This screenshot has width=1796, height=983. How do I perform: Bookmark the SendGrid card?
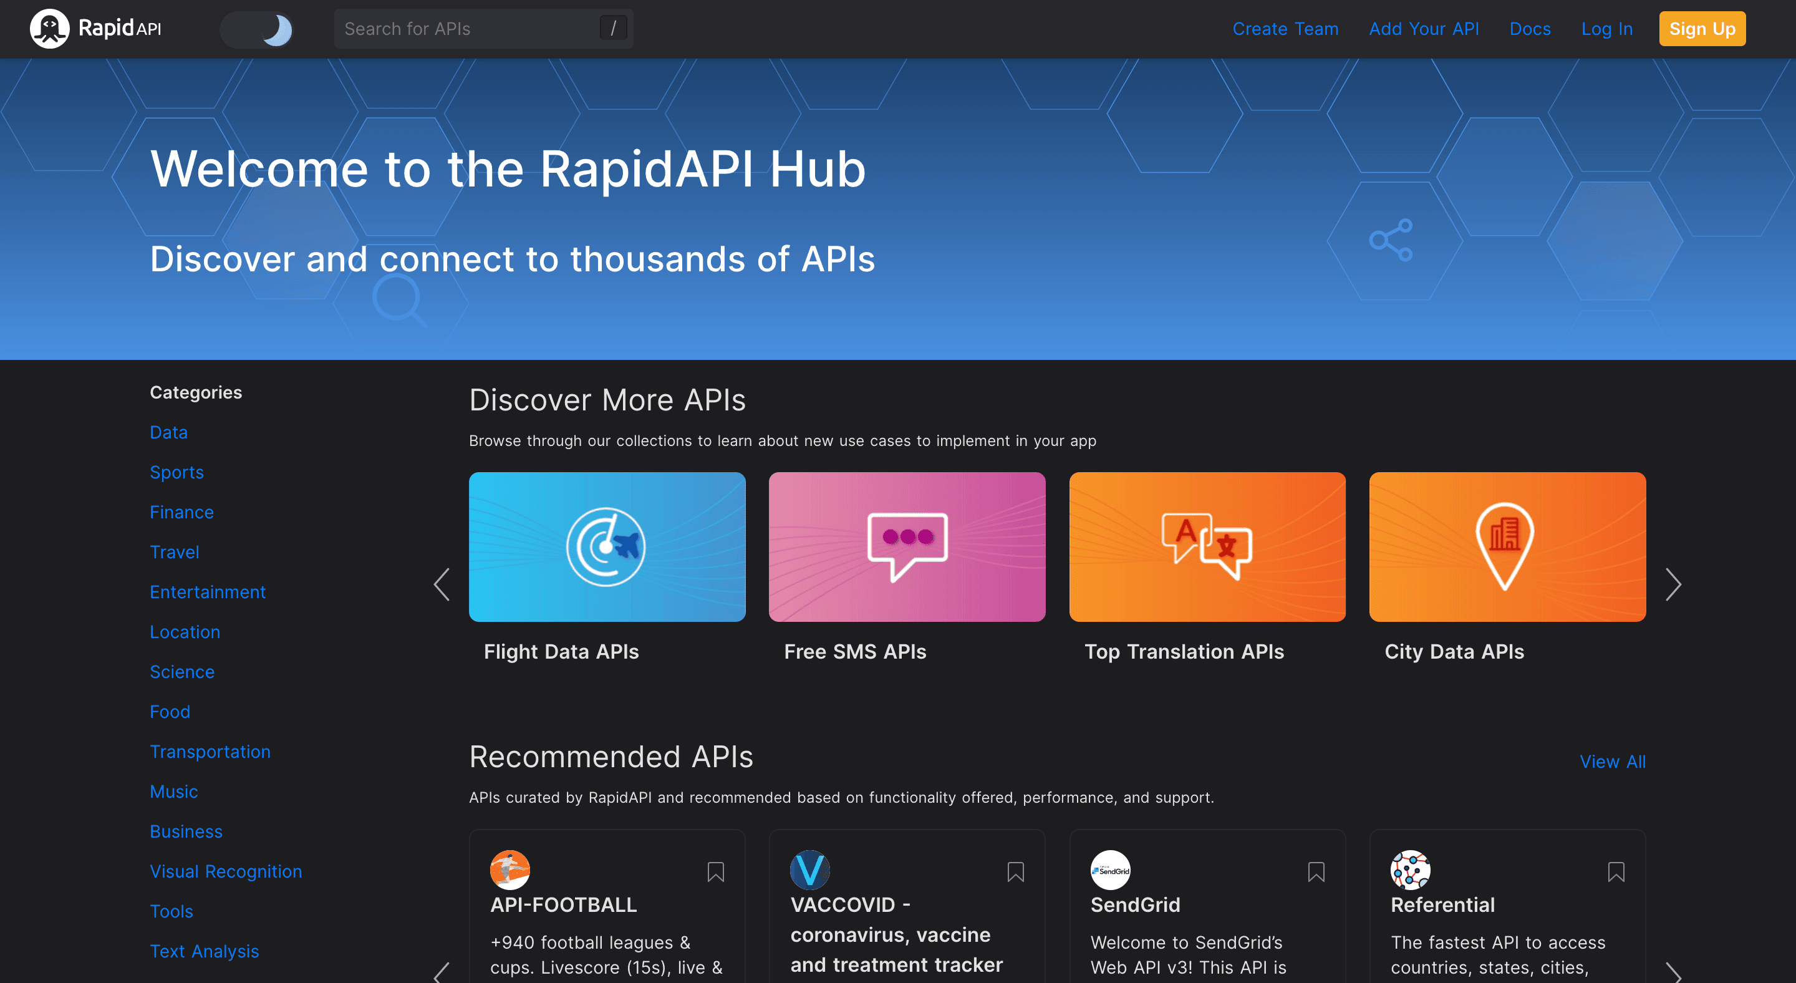(x=1316, y=872)
